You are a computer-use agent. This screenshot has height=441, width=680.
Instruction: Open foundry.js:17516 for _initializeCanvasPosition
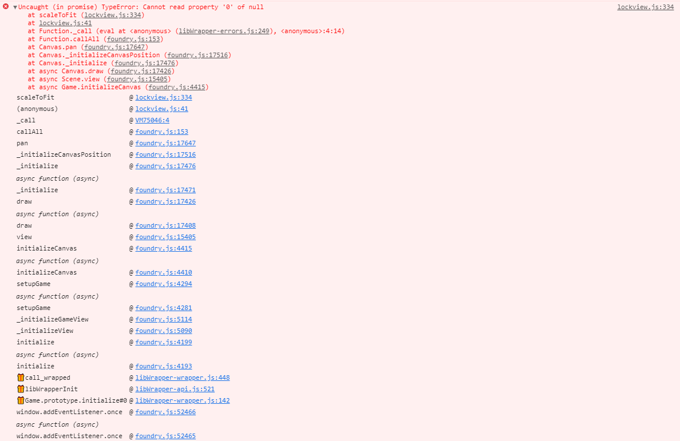166,154
